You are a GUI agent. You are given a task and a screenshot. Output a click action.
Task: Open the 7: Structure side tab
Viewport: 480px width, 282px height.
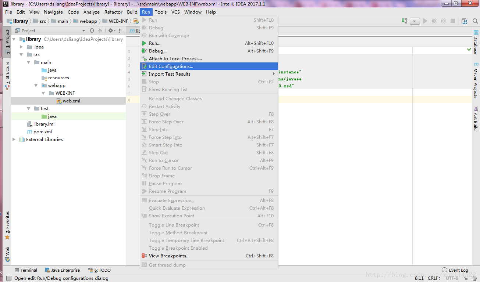pyautogui.click(x=7, y=76)
